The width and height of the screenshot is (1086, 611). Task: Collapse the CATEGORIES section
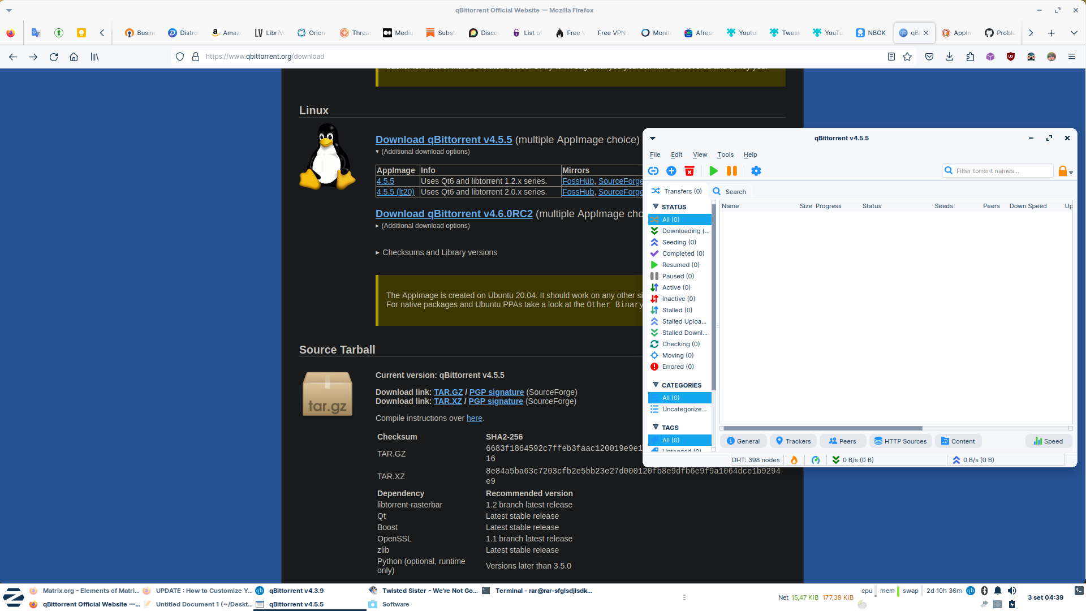pos(656,385)
